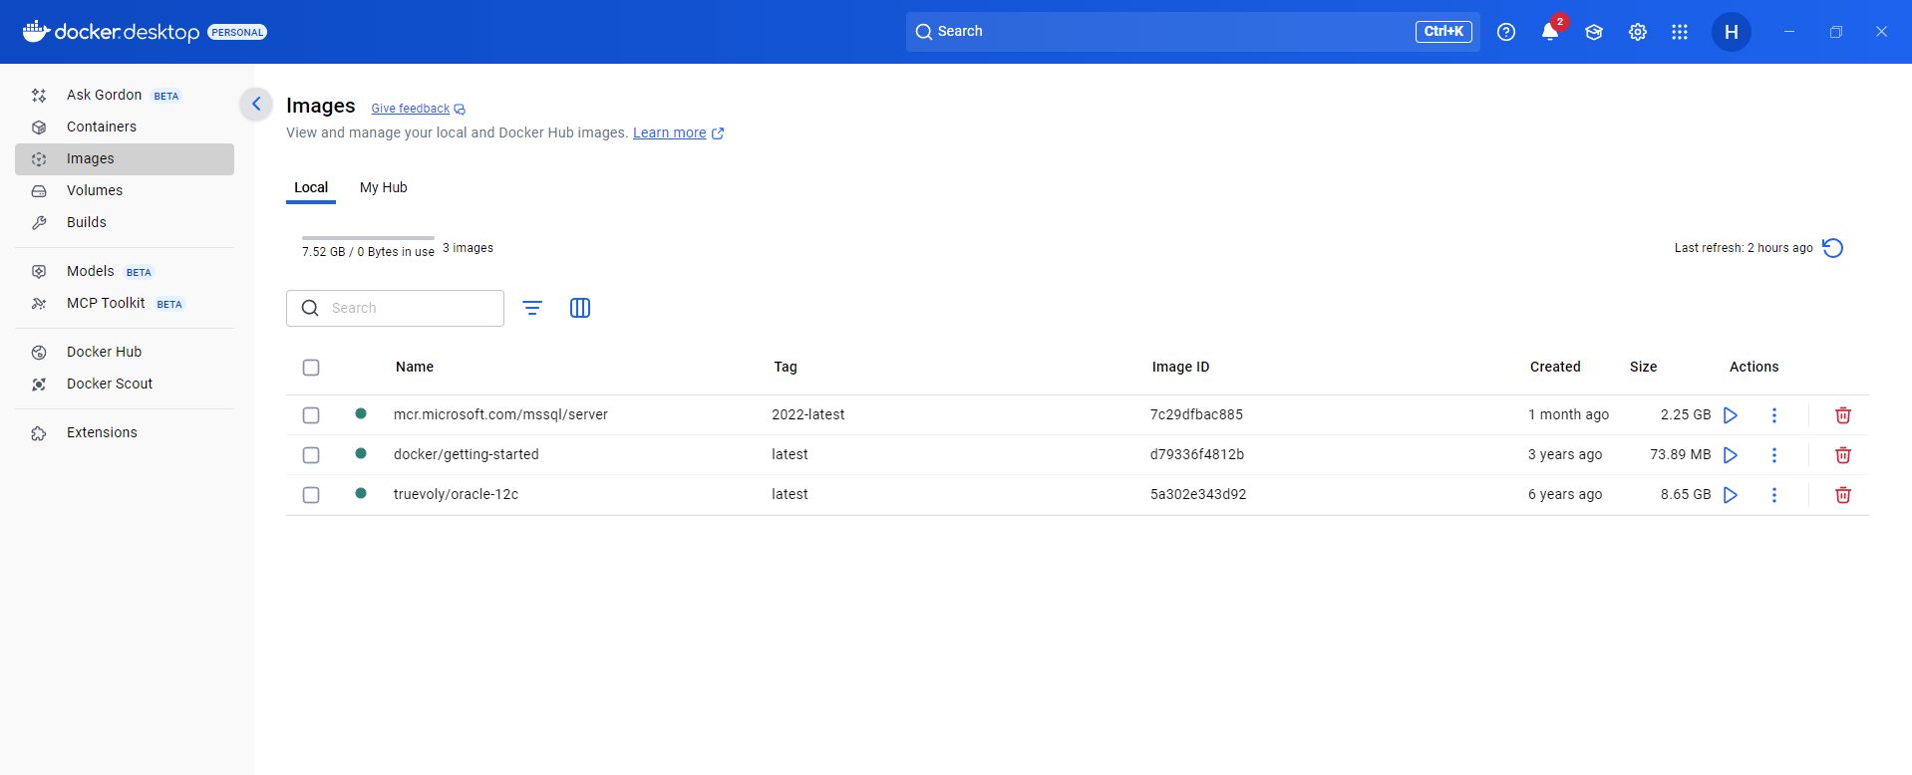1912x775 pixels.
Task: Click the Ctrl+K shortcut badge
Action: click(1443, 32)
